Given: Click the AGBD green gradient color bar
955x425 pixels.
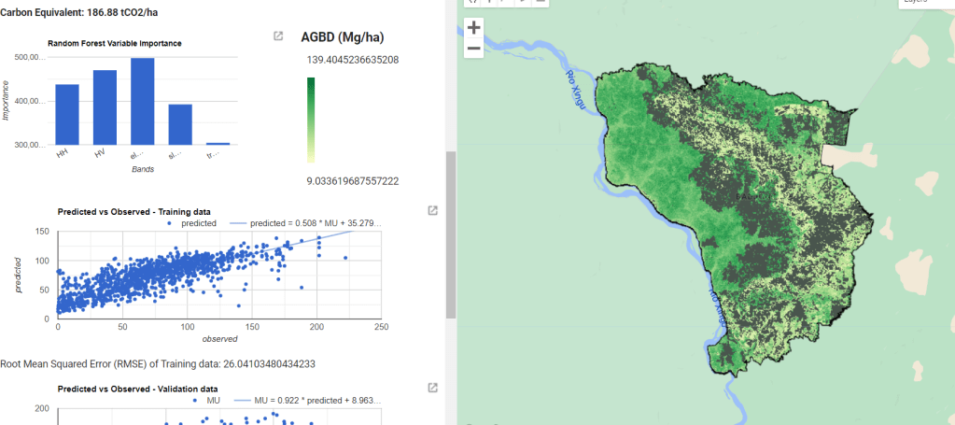Looking at the screenshot, I should click(311, 120).
